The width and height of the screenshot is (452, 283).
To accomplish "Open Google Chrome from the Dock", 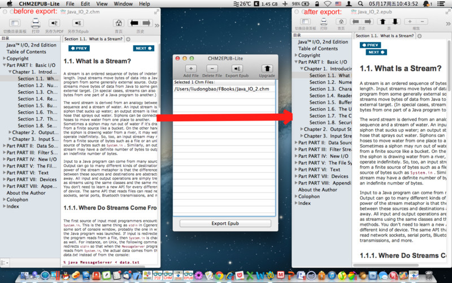I will [219, 276].
